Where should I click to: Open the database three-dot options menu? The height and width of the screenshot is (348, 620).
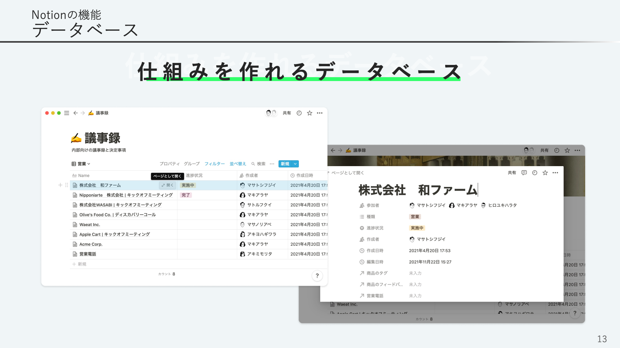(272, 164)
